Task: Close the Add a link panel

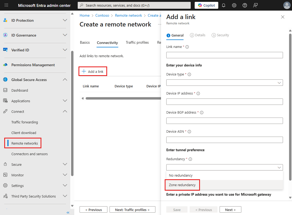Action: (282, 17)
